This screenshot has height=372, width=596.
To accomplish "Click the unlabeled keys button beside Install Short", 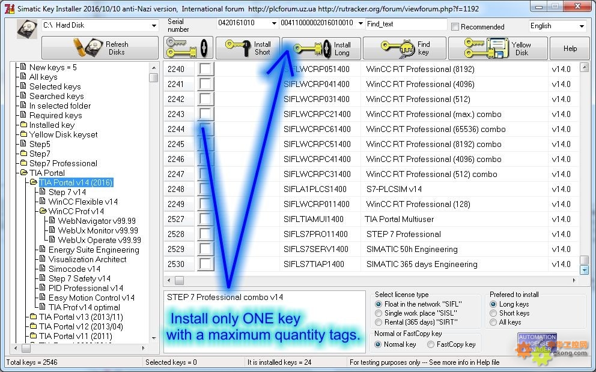I will (189, 48).
